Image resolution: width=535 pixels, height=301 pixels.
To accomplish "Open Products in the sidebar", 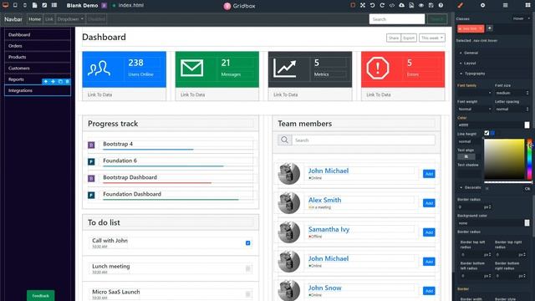I will click(x=38, y=57).
